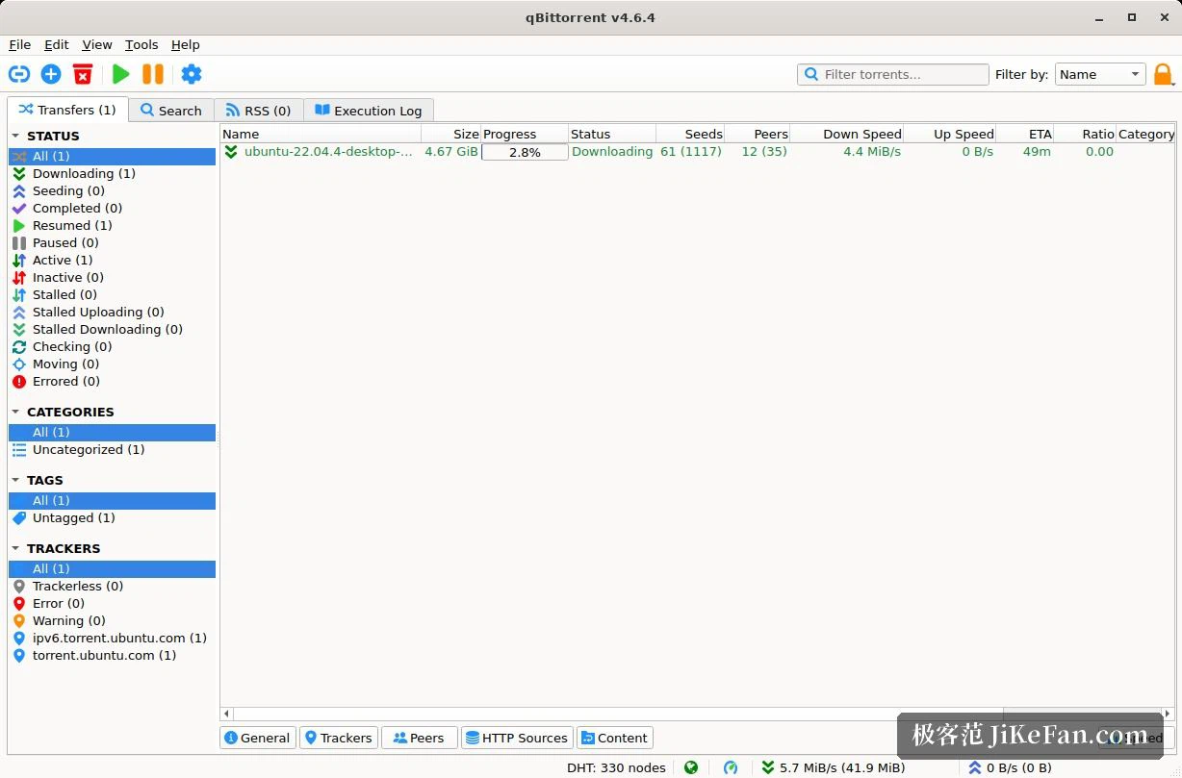Screen dimensions: 1182x778
Task: Click download speed status bar indicator
Action: point(833,767)
